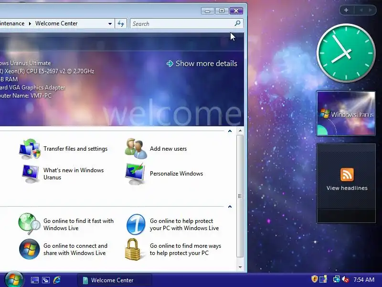The height and width of the screenshot is (287, 382).
Task: Click the 7:54 AM taskbar clock
Action: [364, 280]
